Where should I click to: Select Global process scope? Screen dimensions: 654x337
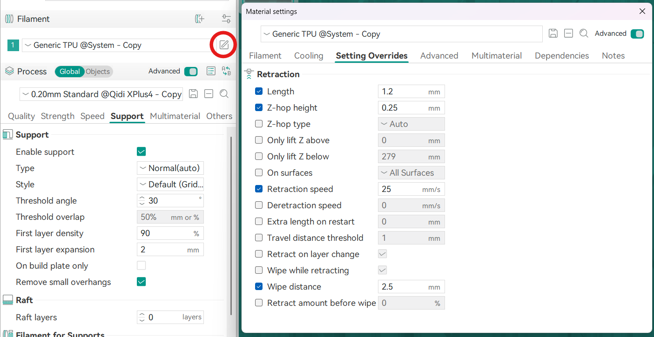tap(70, 72)
